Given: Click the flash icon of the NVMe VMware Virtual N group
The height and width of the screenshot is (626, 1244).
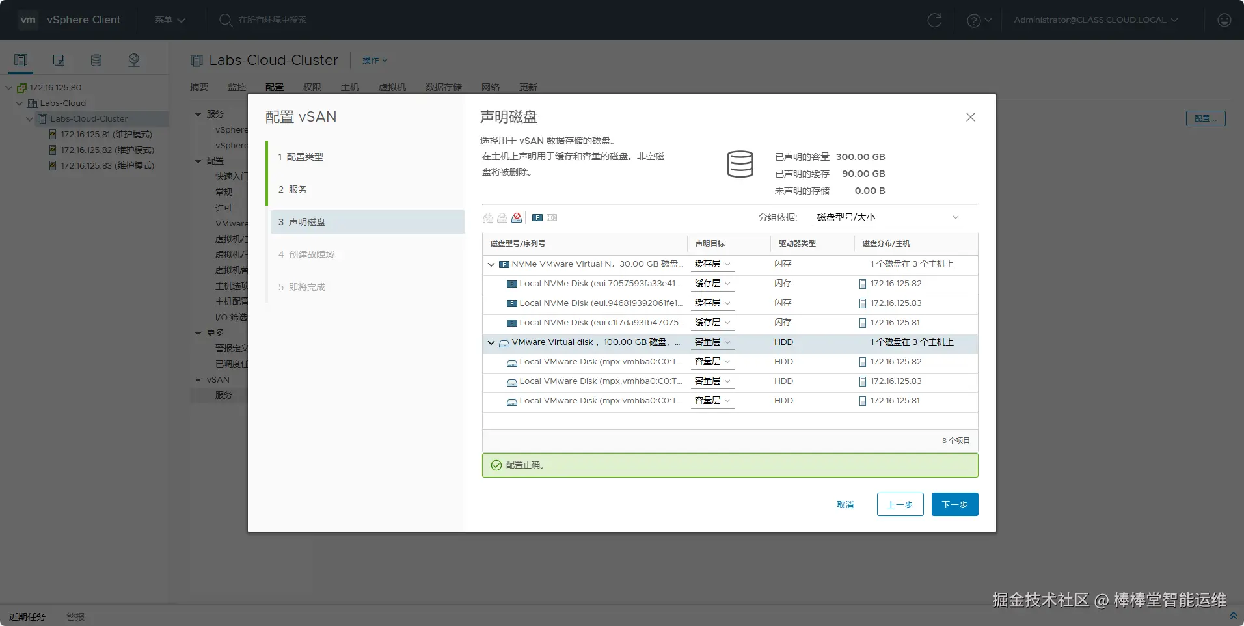Looking at the screenshot, I should click(x=504, y=264).
